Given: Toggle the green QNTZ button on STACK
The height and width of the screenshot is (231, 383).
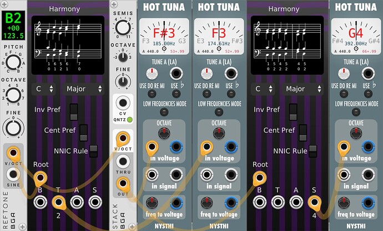Looking at the screenshot, I should coord(130,120).
